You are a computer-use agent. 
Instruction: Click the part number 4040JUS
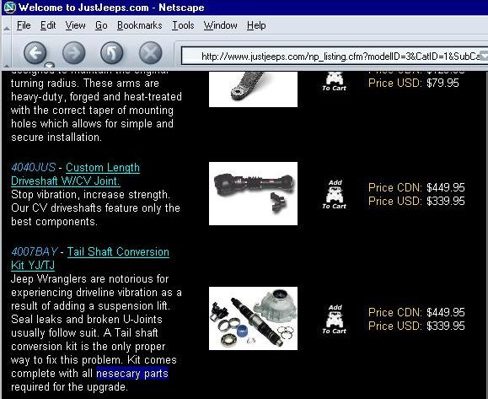tap(33, 167)
